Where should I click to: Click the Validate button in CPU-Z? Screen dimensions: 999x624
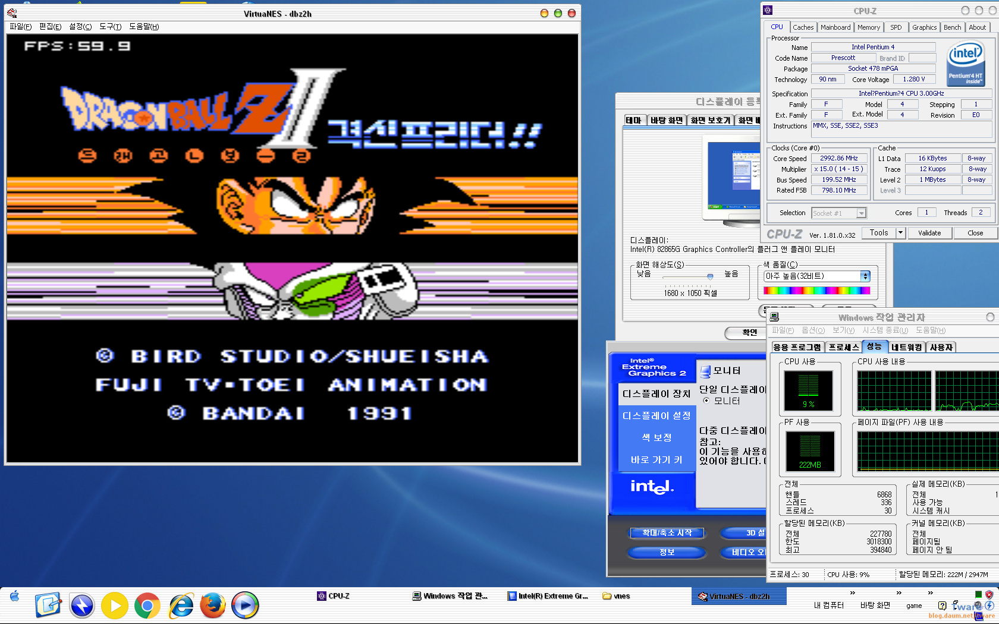(x=929, y=233)
